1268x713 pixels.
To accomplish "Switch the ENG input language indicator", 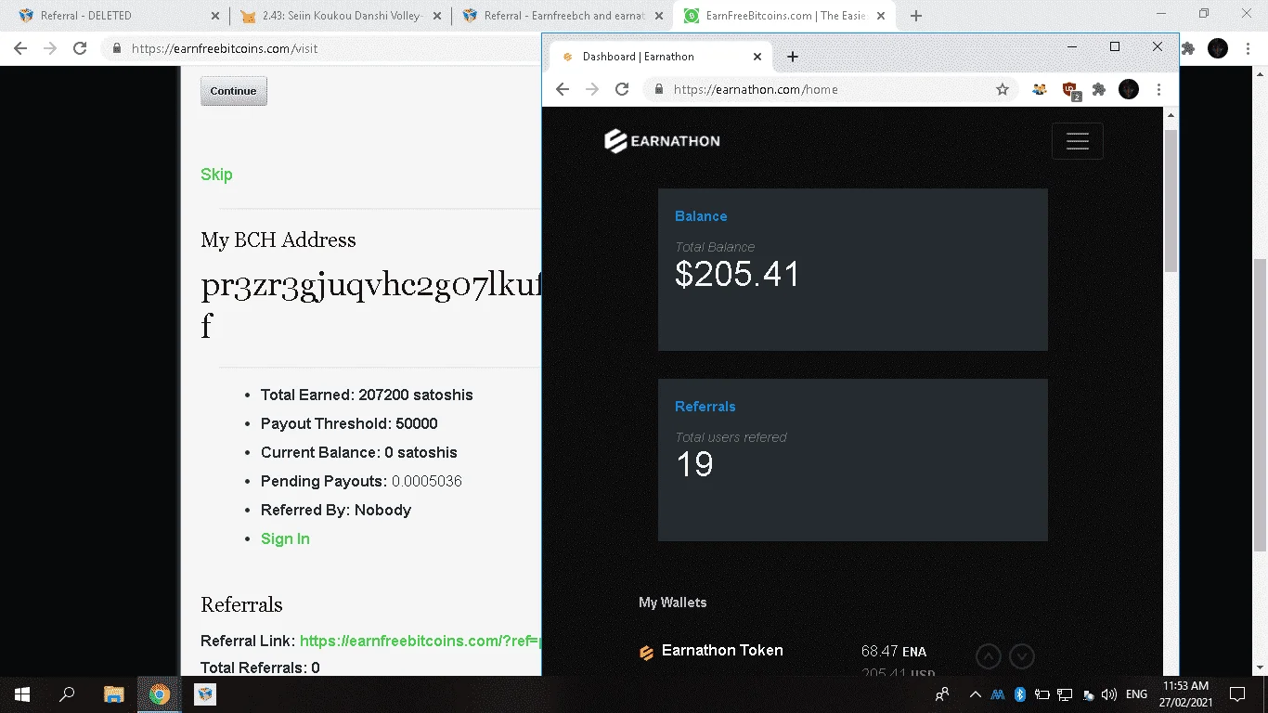I will coord(1136,694).
